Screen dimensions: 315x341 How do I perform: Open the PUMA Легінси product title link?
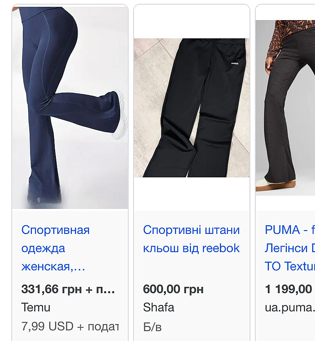[x=290, y=248]
